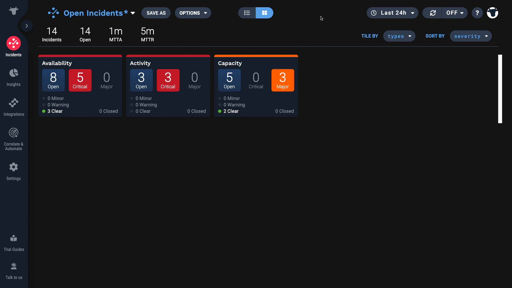This screenshot has width=512, height=288.
Task: Open the Incidents section icon
Action: pyautogui.click(x=14, y=43)
